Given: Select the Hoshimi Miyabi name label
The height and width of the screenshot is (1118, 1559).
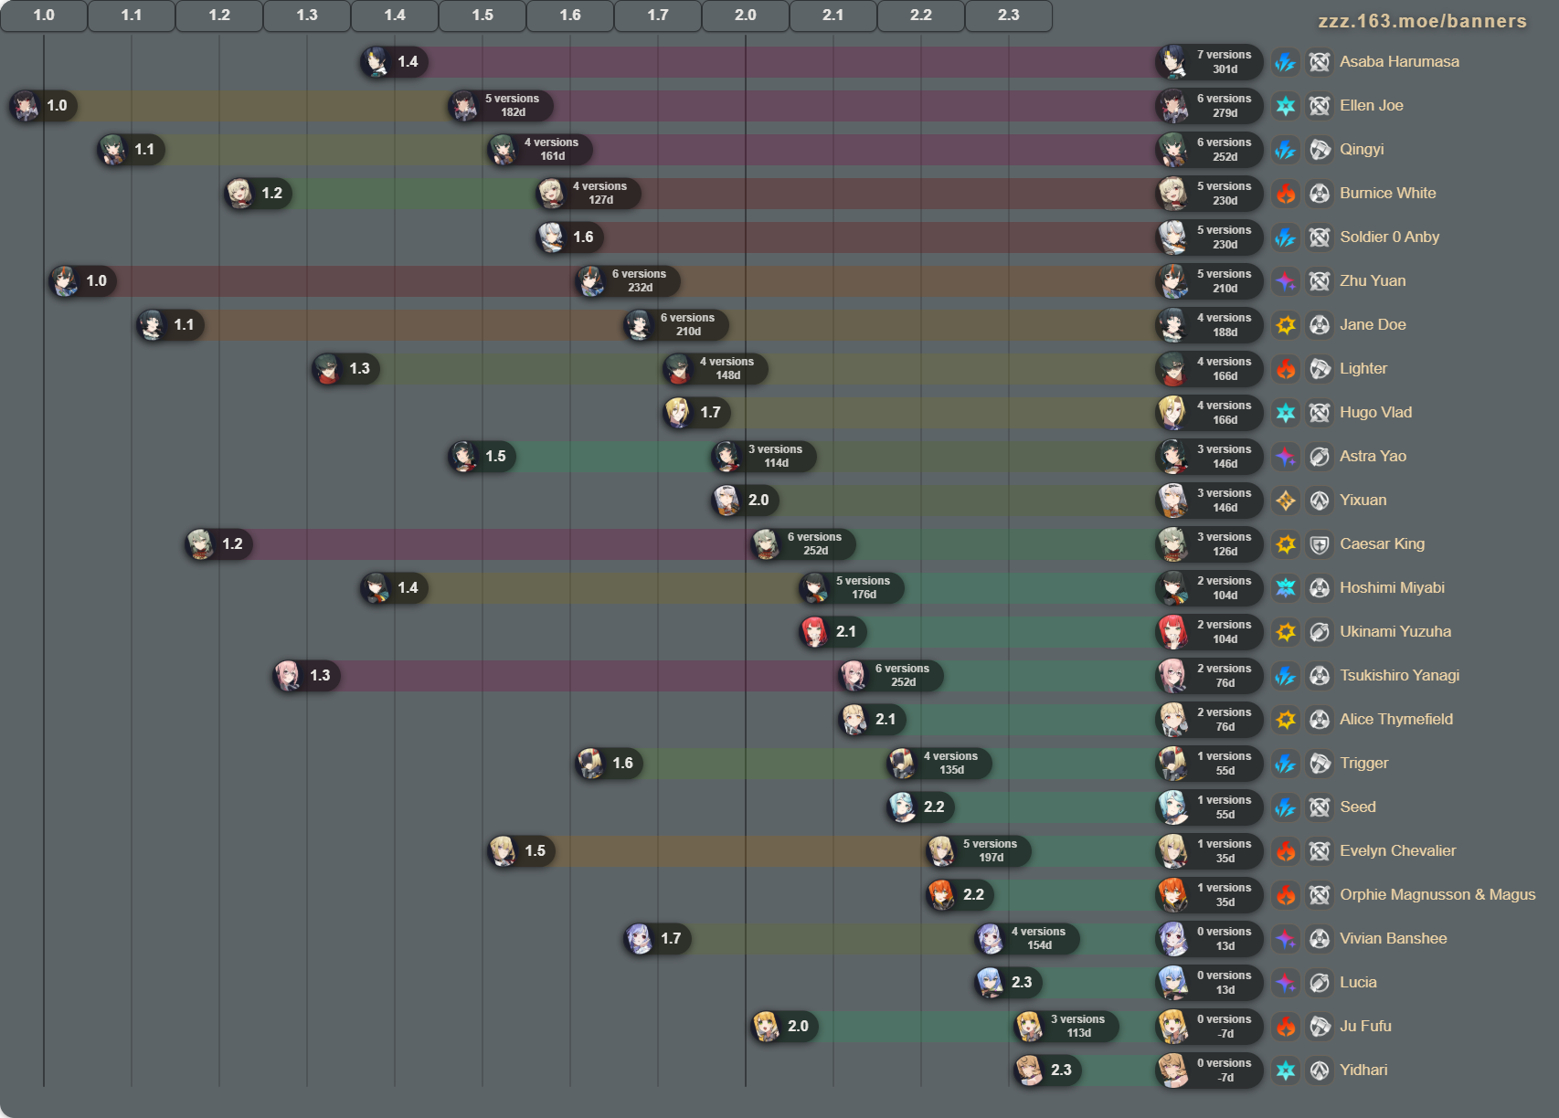Looking at the screenshot, I should (x=1392, y=588).
